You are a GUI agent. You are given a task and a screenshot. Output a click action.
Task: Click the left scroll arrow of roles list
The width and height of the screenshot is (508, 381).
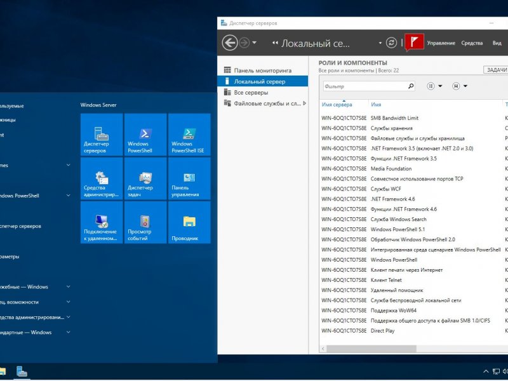(323, 349)
